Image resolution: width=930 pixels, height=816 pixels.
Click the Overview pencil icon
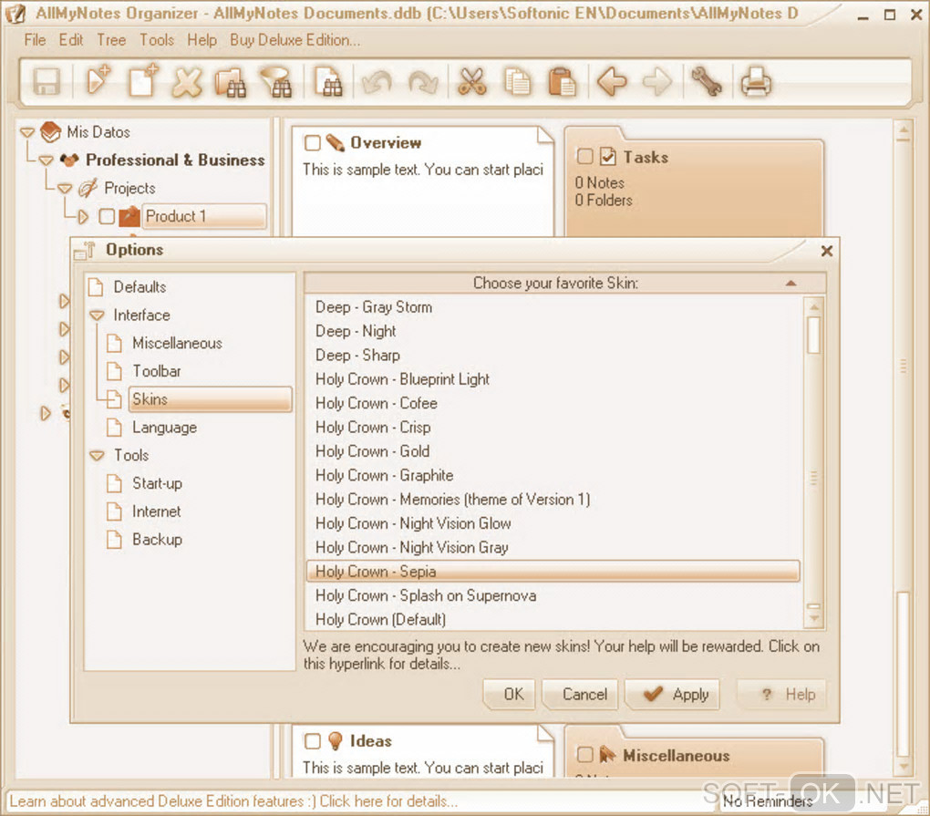[x=336, y=143]
